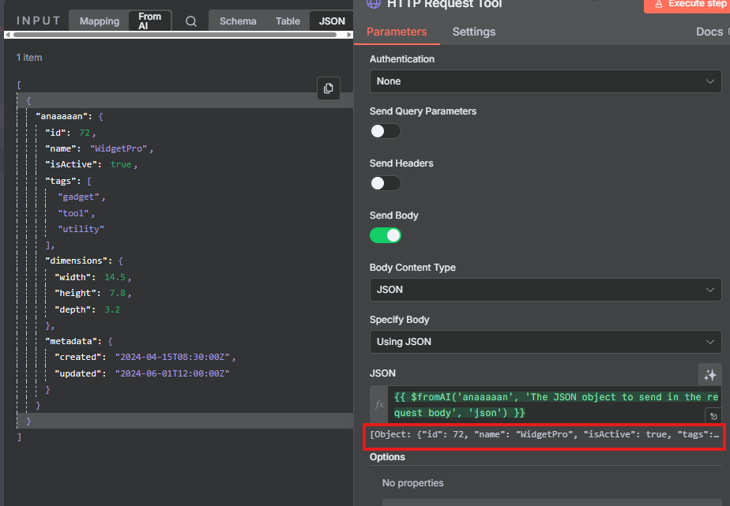Screen dimensions: 730x506
Task: Switch to the Settings tab
Action: click(x=474, y=32)
